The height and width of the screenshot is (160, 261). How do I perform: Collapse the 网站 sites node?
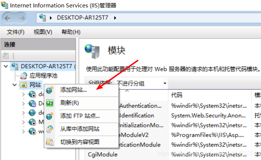15,85
